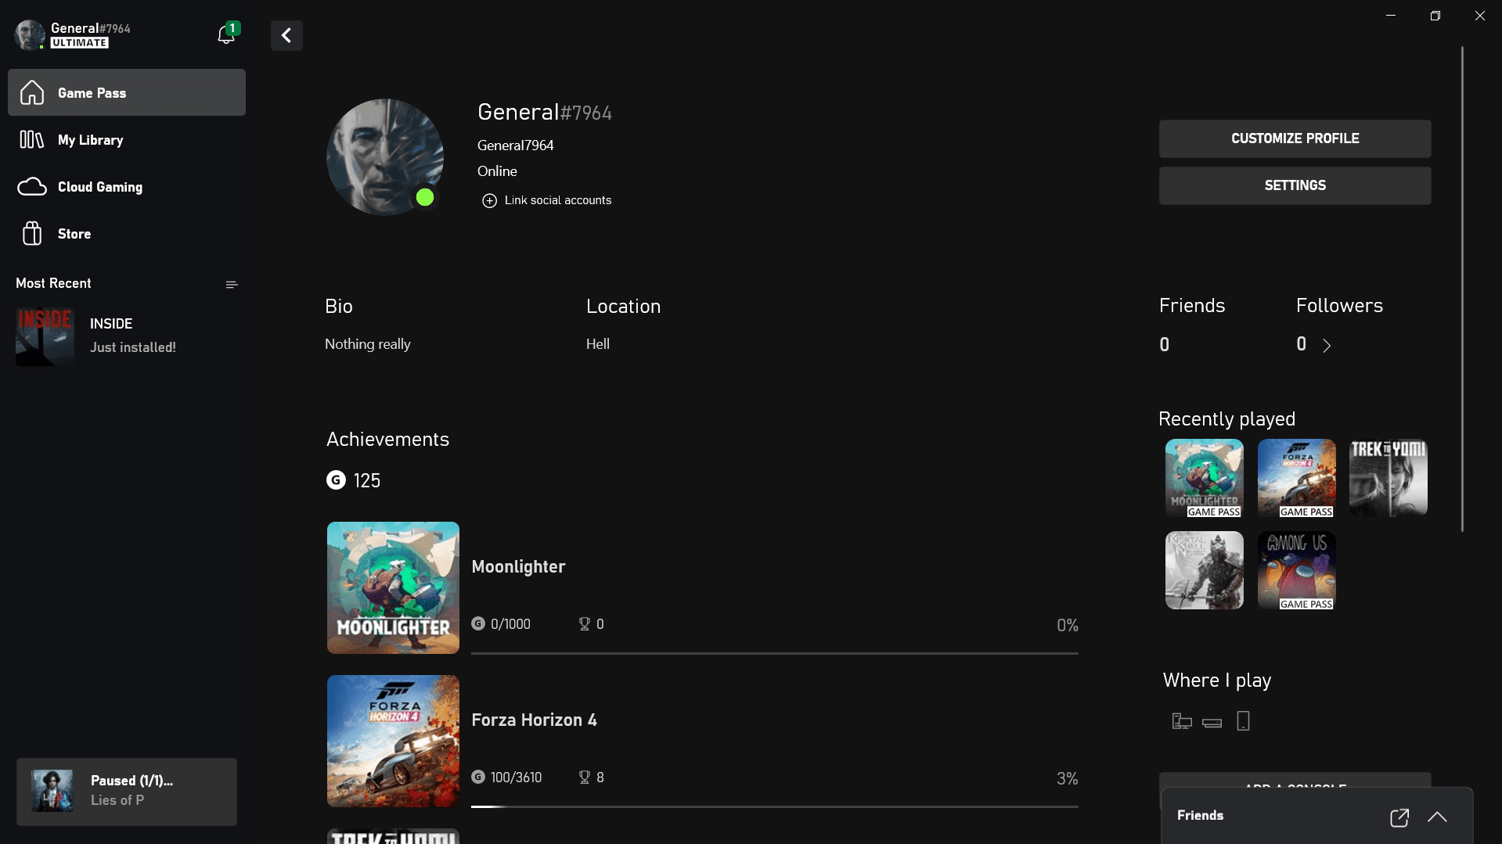
Task: Resume the paused Lies of P download
Action: click(125, 790)
